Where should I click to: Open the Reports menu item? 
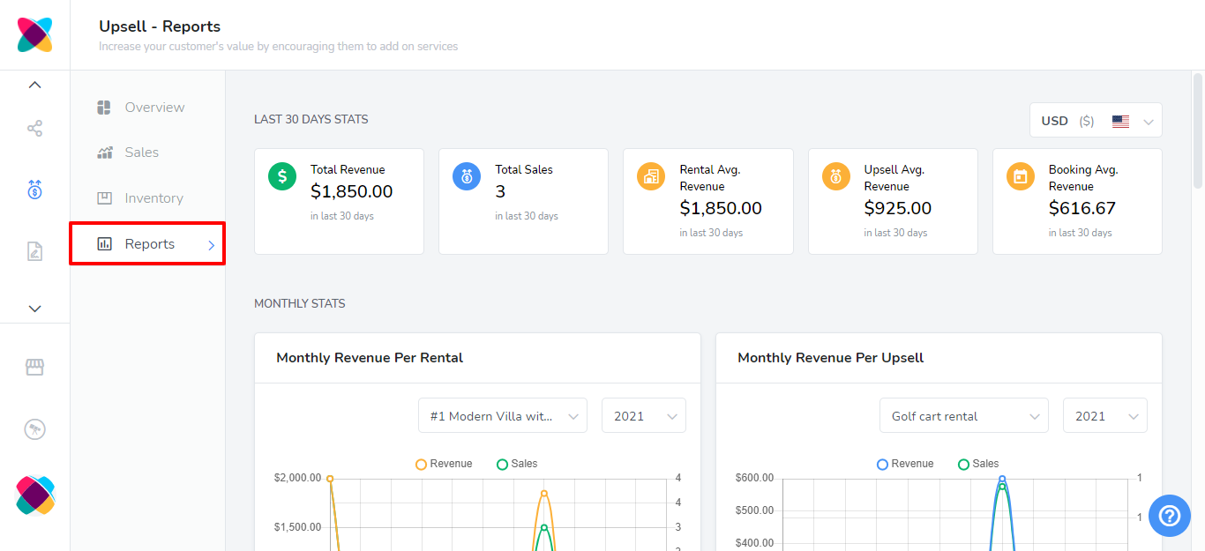tap(147, 243)
